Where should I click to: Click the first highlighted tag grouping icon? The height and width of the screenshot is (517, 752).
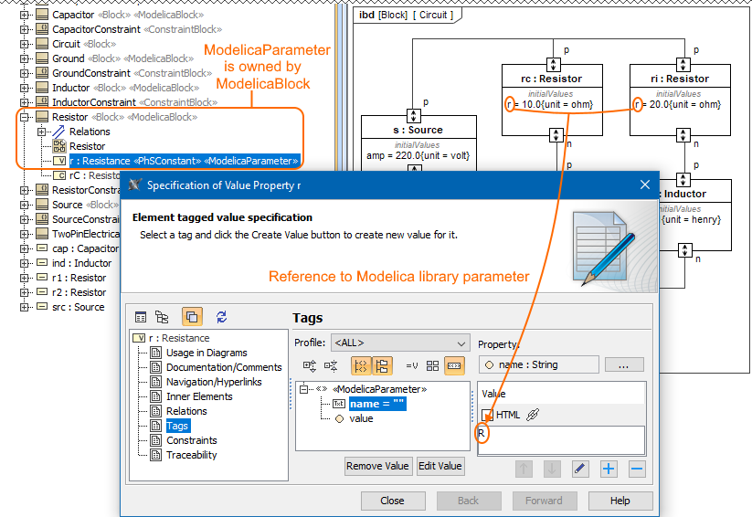[361, 366]
